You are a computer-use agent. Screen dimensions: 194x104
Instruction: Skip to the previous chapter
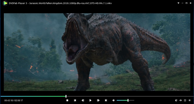click(x=75, y=100)
